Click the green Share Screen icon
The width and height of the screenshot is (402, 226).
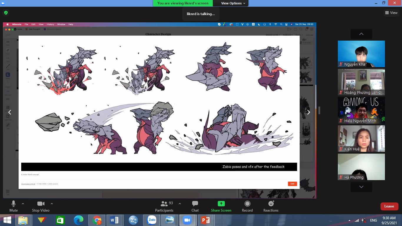pyautogui.click(x=221, y=204)
